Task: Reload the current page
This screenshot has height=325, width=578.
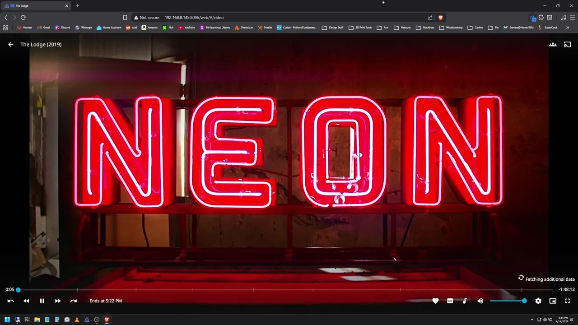Action: pos(23,18)
